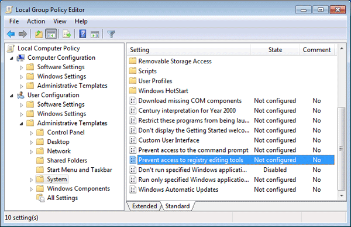Screen dimensions: 351x227
Task: Sort by the State column header
Action: coord(275,50)
